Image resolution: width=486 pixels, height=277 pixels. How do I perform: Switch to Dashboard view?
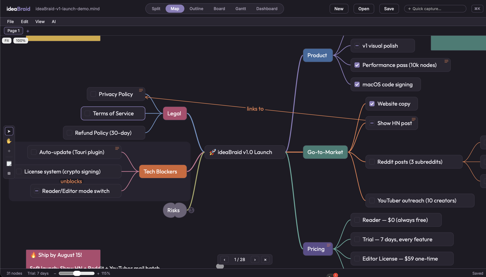coord(267,9)
